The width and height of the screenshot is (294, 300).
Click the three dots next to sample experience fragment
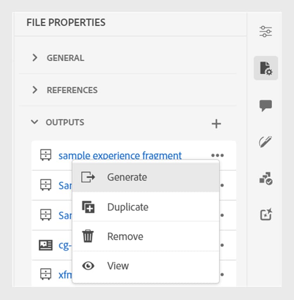tap(217, 156)
